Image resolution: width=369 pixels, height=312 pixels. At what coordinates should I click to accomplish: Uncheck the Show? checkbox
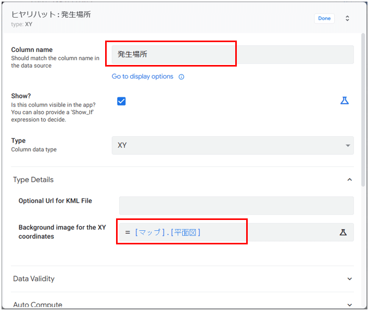[121, 101]
